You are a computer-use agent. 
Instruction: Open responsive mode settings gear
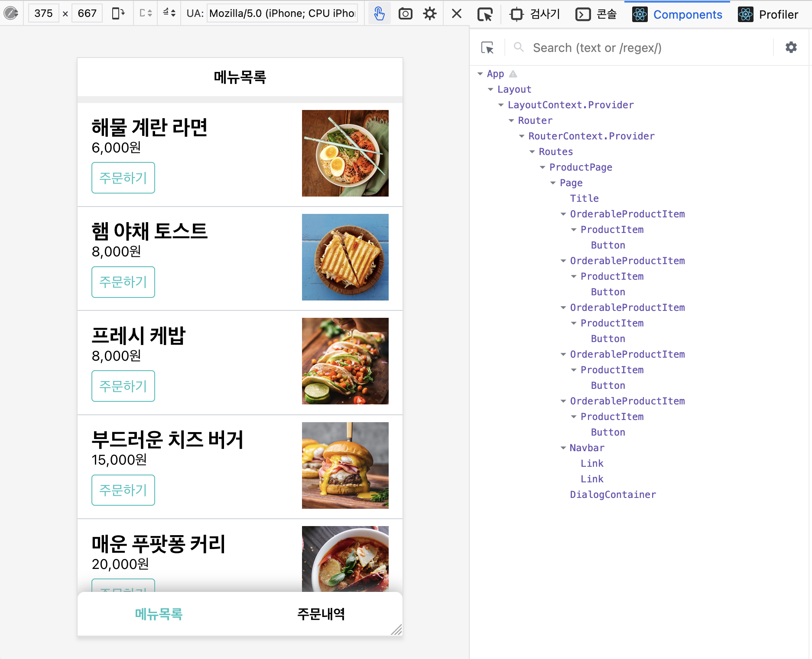pos(430,13)
